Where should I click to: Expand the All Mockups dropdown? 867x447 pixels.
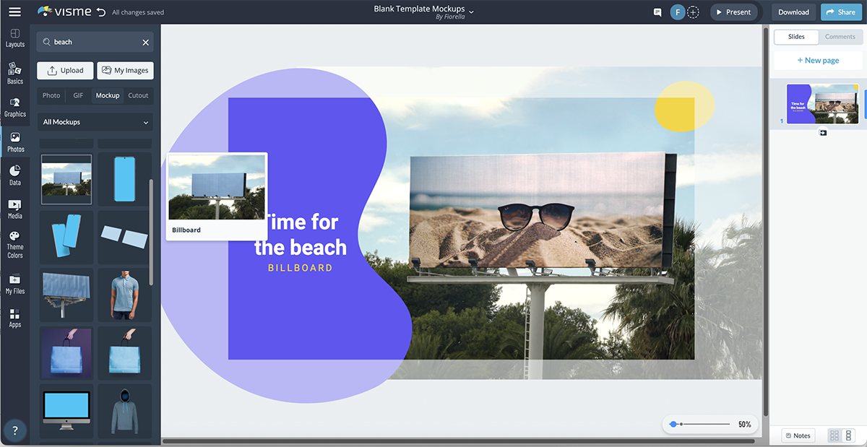click(x=94, y=121)
